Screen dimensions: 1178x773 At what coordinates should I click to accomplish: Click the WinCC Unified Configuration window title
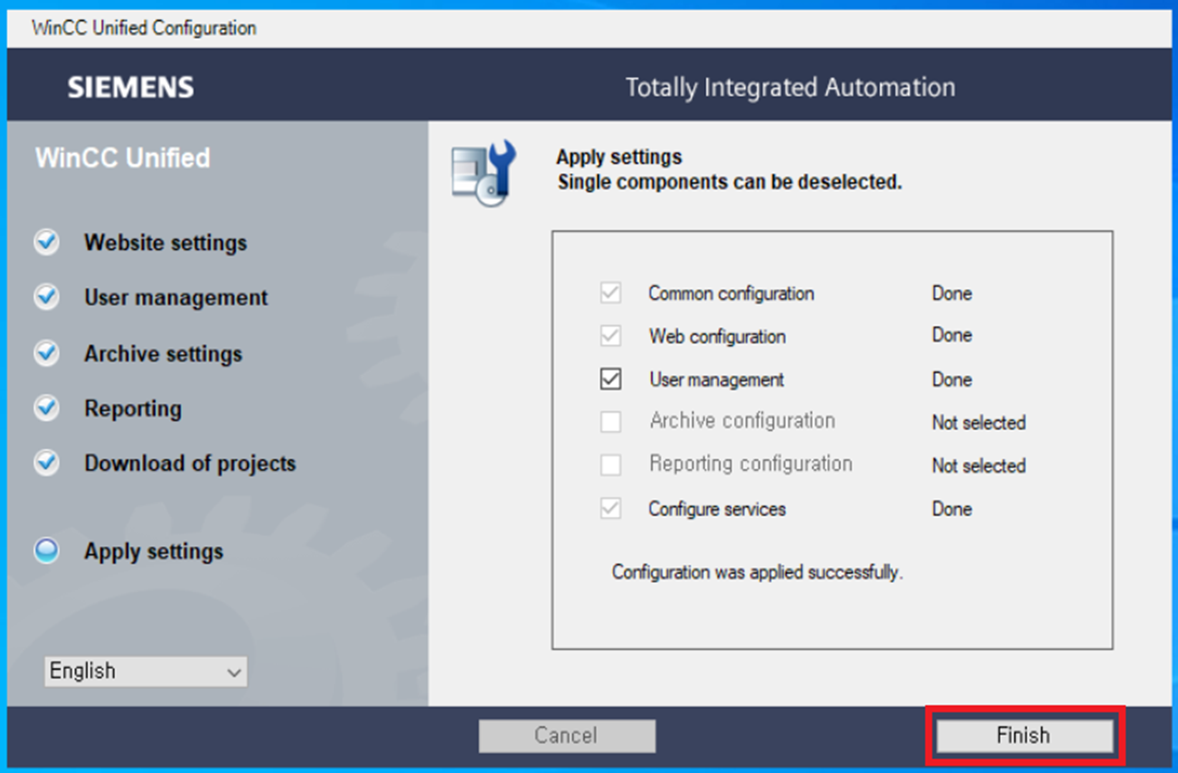pyautogui.click(x=144, y=28)
